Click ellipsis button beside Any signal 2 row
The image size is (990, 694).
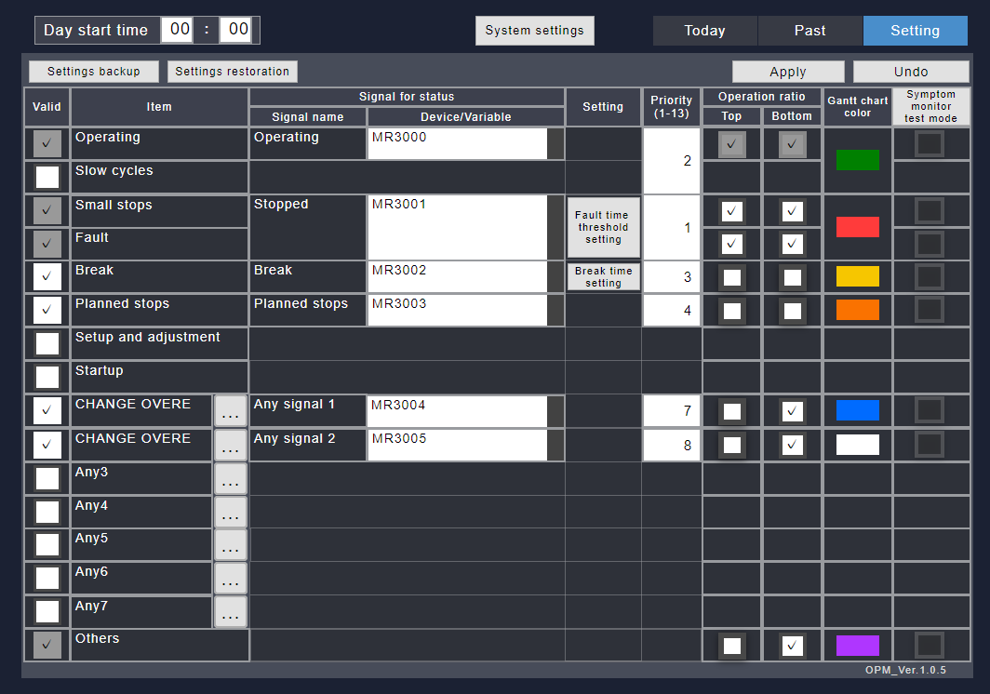(230, 446)
